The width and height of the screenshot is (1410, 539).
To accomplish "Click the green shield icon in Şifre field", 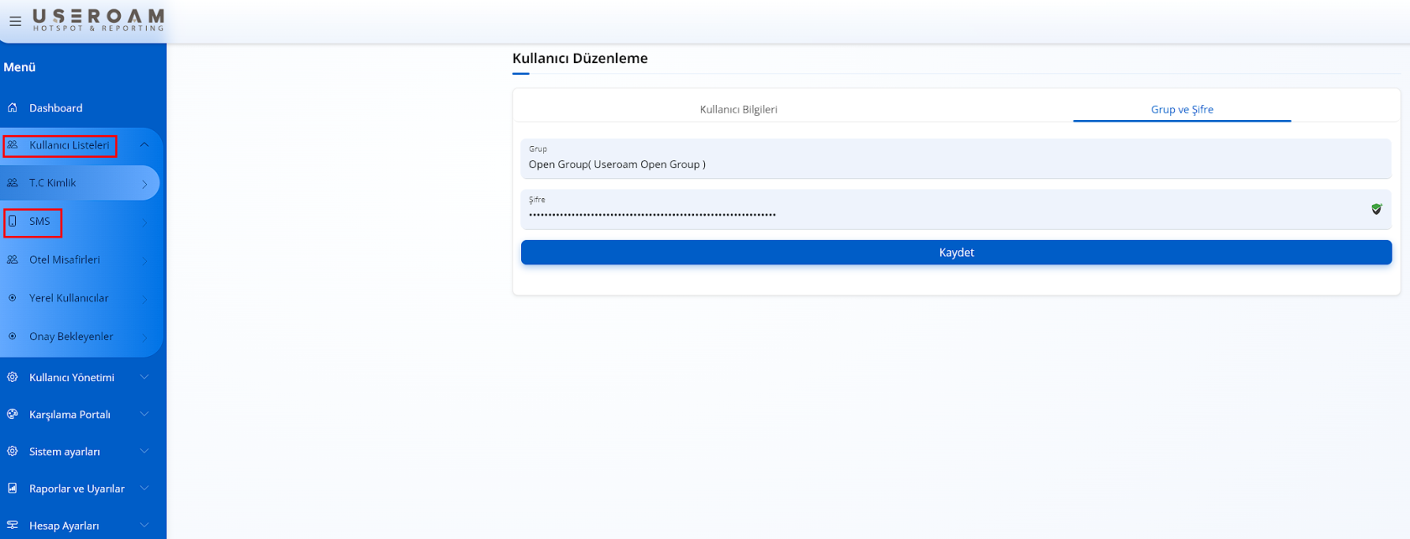I will [x=1376, y=209].
